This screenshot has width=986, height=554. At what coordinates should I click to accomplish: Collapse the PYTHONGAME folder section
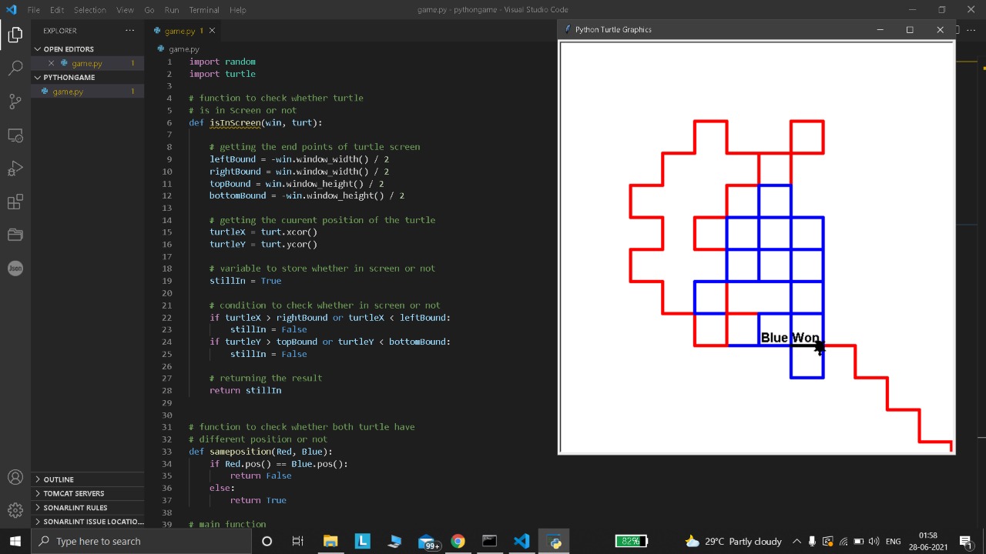point(69,78)
